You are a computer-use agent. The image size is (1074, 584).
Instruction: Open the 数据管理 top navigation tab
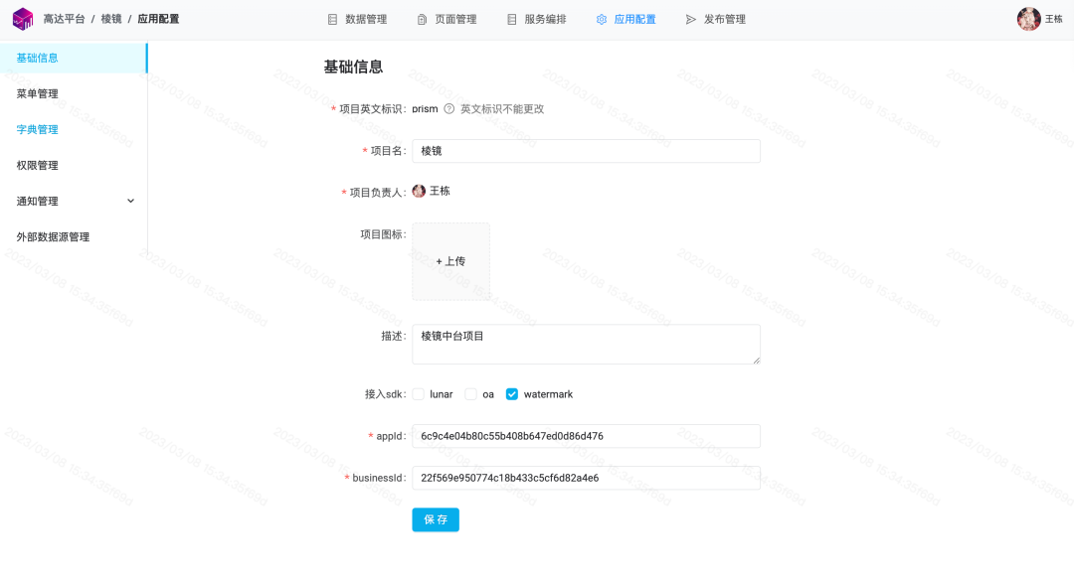point(358,20)
